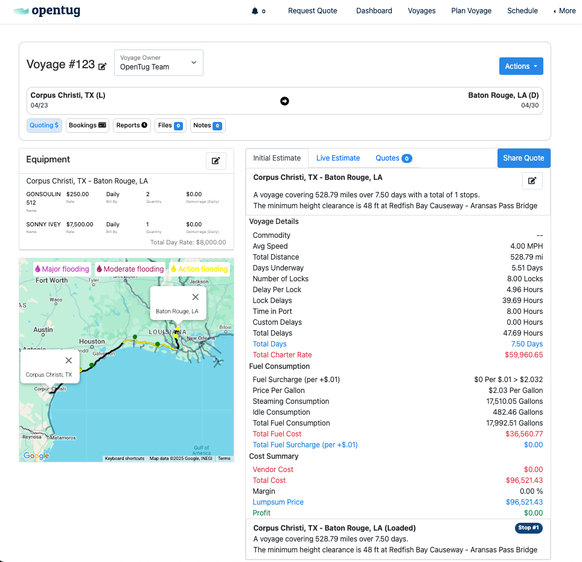Click the notification bell icon

[255, 11]
